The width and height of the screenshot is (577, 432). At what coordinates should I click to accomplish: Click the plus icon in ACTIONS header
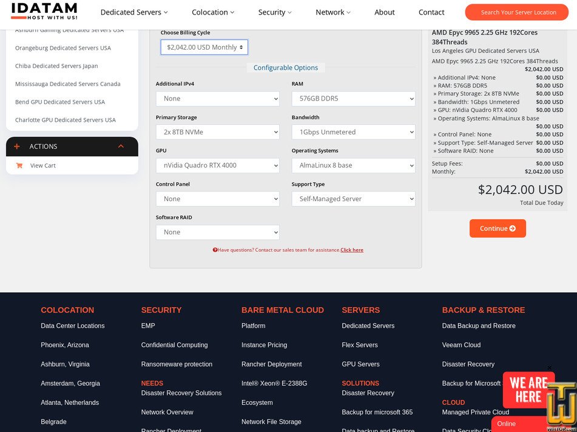pos(17,147)
